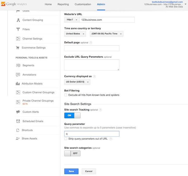188x176 pixels.
Task: Open the United States country dropdown
Action: click(75, 34)
